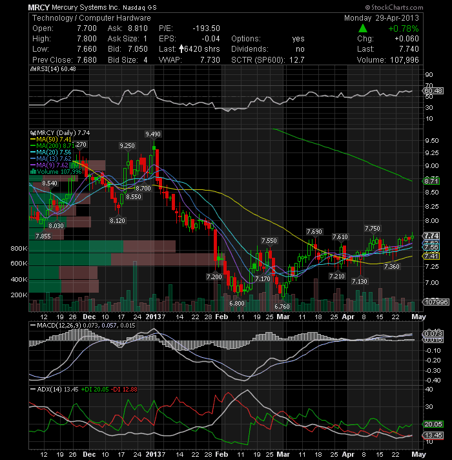Click the 7.200 price label
The image size is (452, 460).
214,277
